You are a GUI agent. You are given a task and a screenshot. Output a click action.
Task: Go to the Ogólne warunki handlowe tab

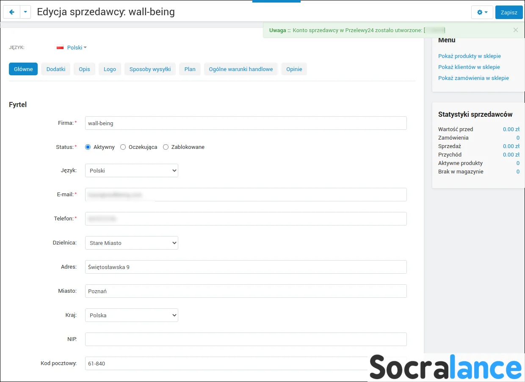point(240,69)
